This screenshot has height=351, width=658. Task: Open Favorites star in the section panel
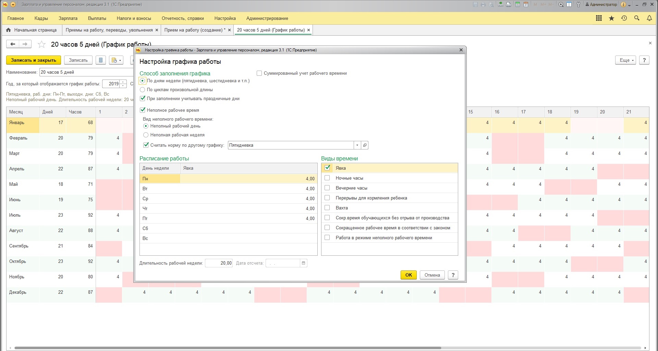(x=611, y=18)
